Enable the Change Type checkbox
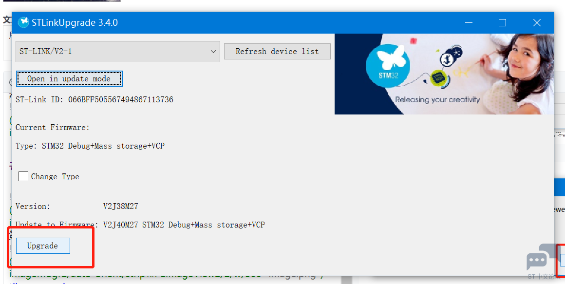The height and width of the screenshot is (284, 565). point(23,177)
